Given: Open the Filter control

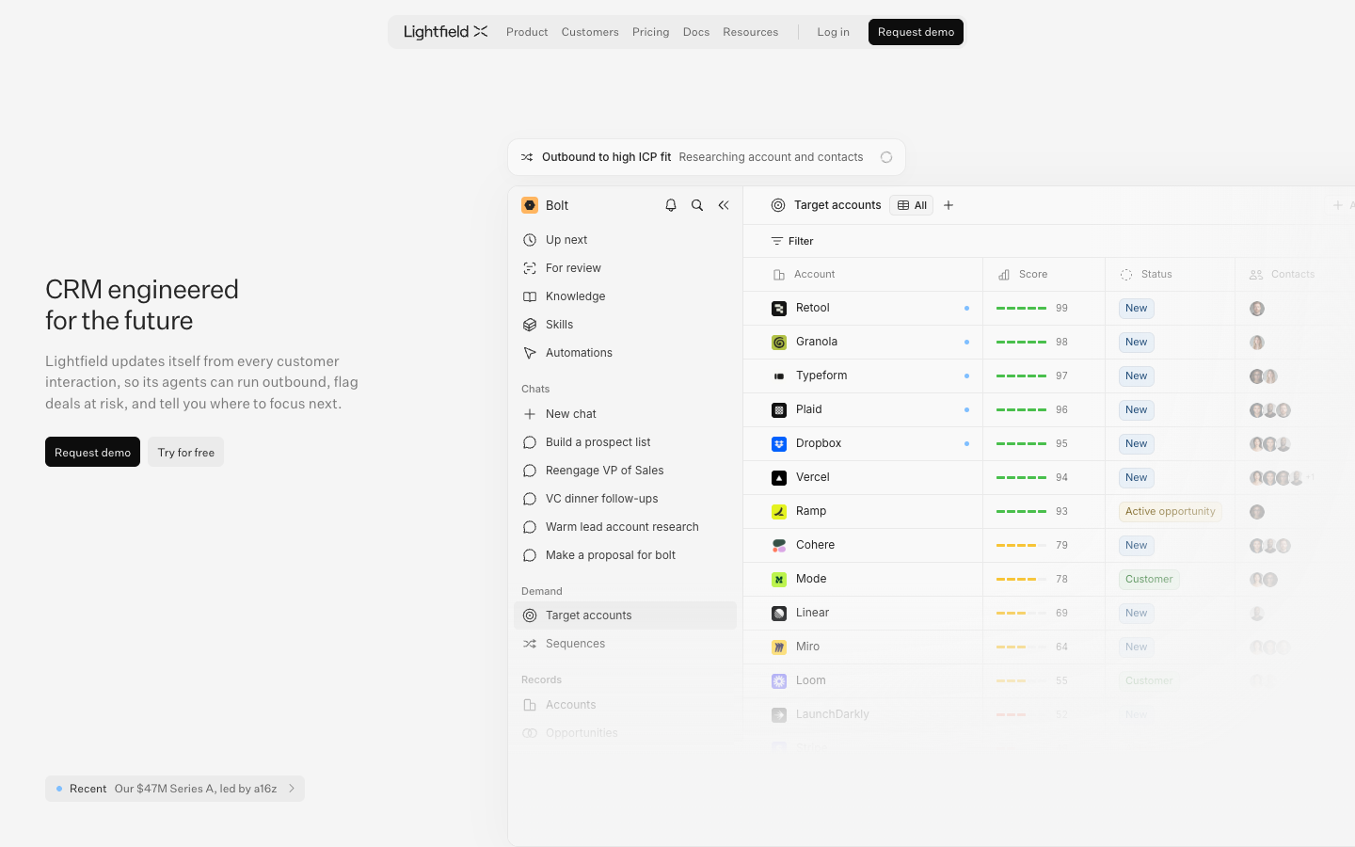Looking at the screenshot, I should coord(792,241).
